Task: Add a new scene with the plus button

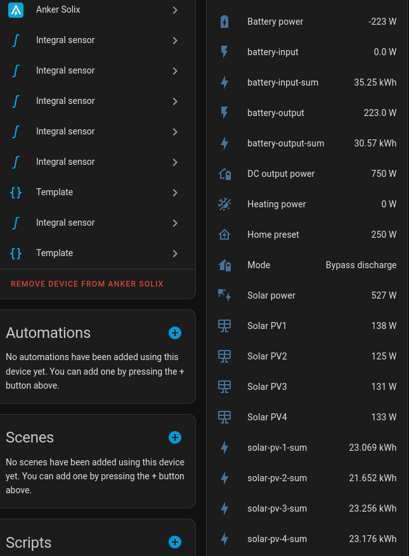Action: point(175,437)
